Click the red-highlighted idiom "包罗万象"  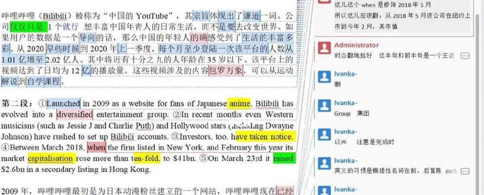(x=227, y=71)
